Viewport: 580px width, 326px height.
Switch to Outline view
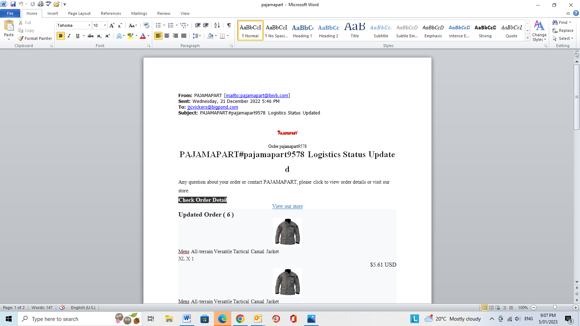[x=504, y=308]
